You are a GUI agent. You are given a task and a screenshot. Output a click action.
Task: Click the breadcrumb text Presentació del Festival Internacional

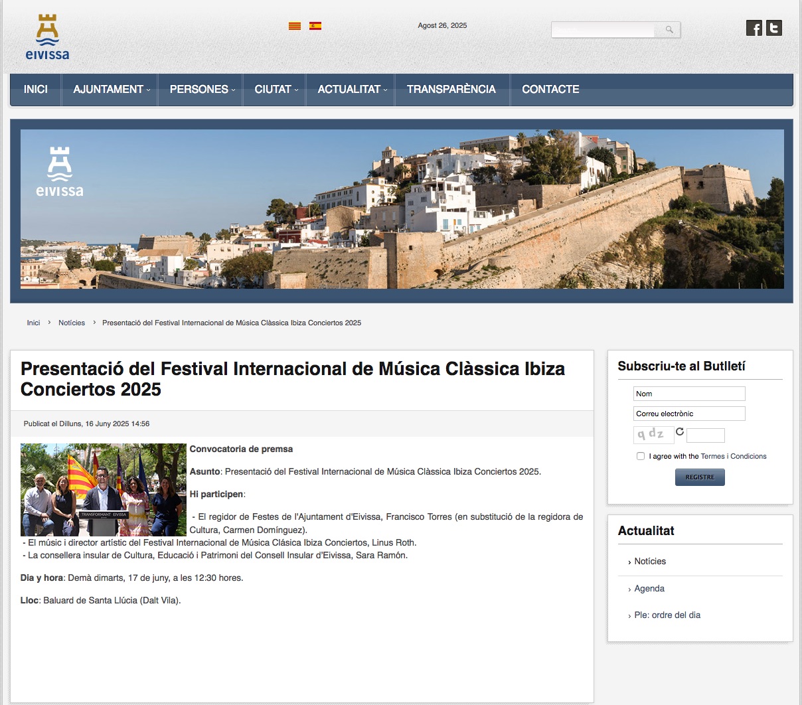click(x=232, y=323)
